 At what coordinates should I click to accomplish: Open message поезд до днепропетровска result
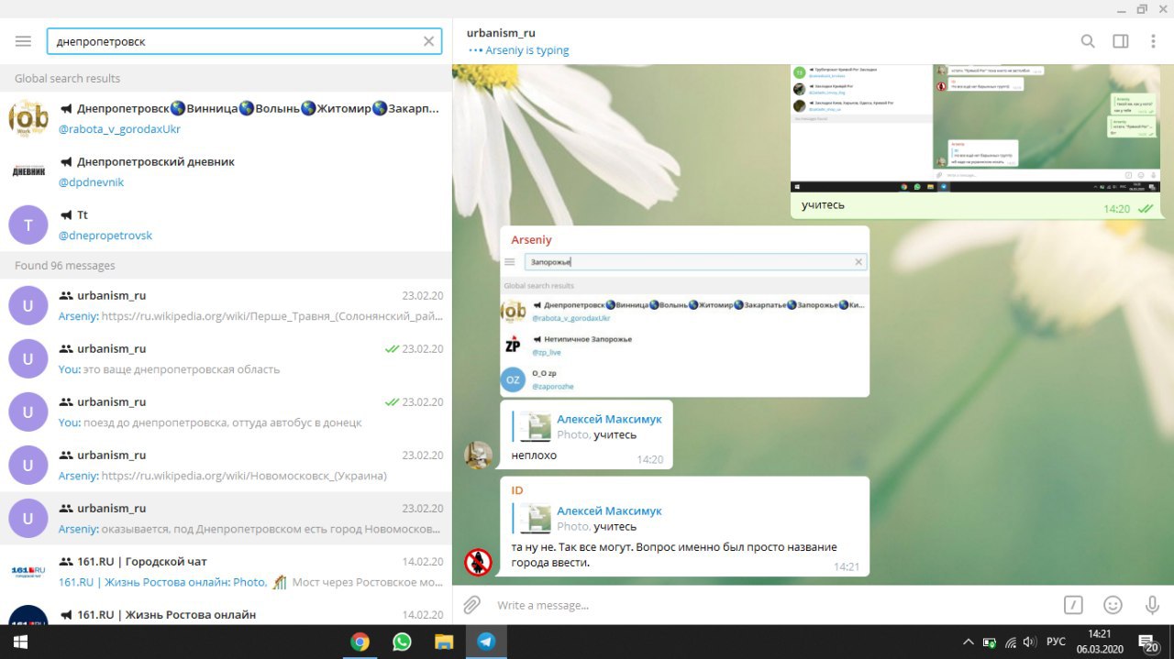(x=226, y=412)
